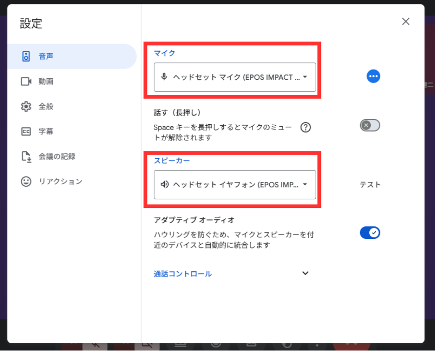Click the blue three-dots microphone indicator

(374, 76)
